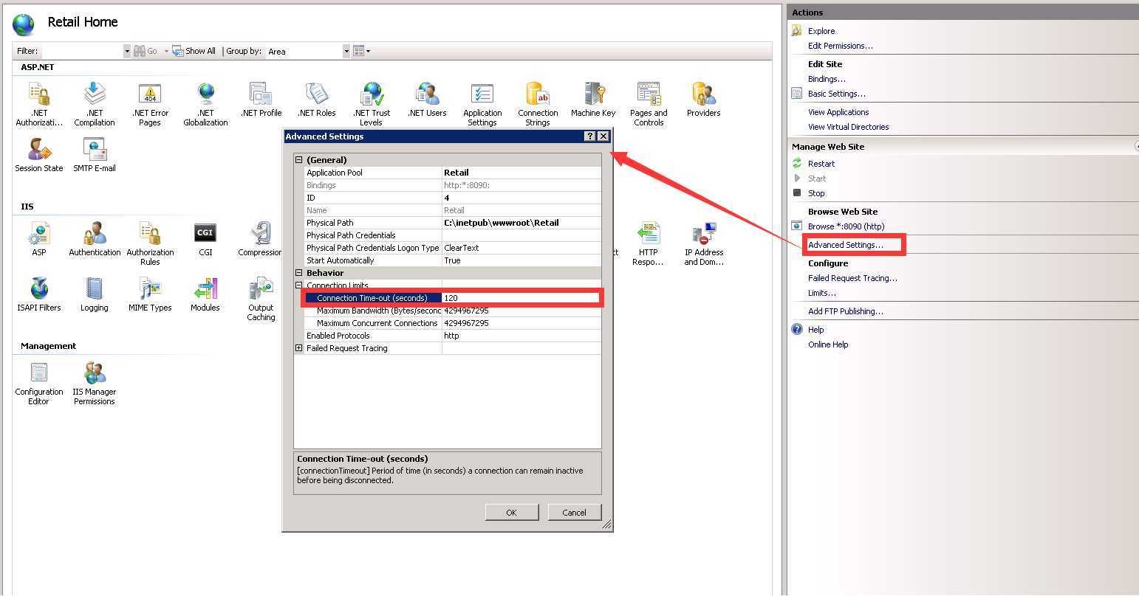The width and height of the screenshot is (1139, 596).
Task: Select the Enabled Protocols property row
Action: [x=448, y=336]
